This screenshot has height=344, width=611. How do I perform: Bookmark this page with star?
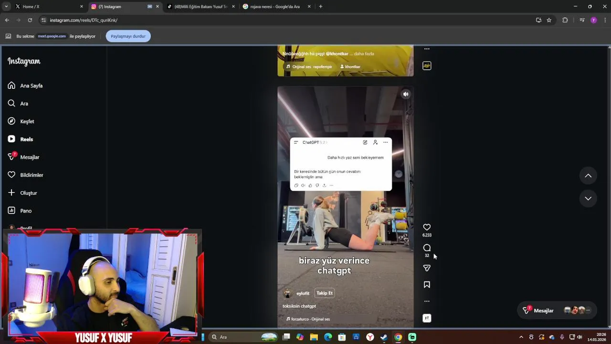coord(549,20)
